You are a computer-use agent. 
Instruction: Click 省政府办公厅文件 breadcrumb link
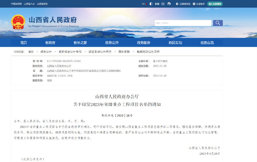(148, 52)
